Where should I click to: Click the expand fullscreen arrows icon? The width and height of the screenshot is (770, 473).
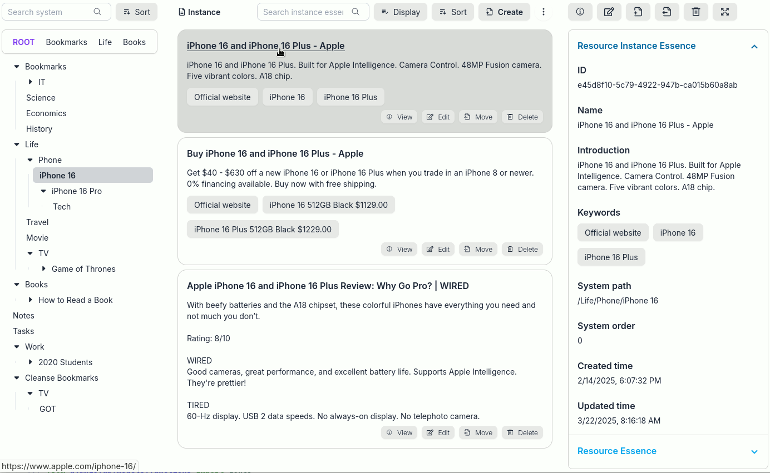[x=725, y=12]
